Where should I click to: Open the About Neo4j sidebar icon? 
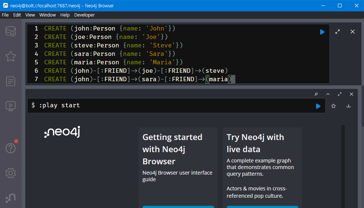point(11,198)
